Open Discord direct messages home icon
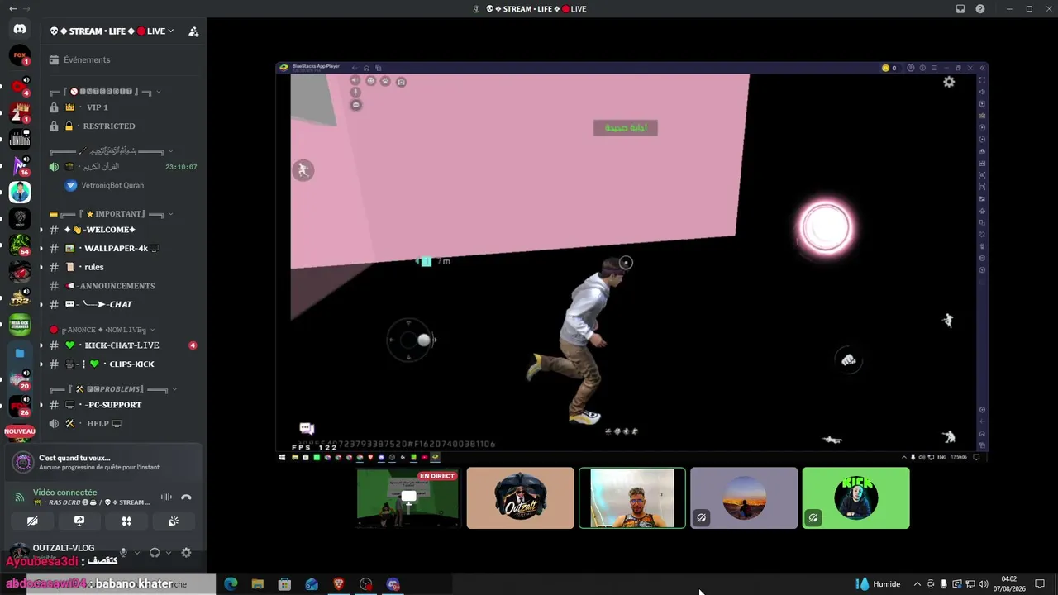The height and width of the screenshot is (595, 1058). [x=20, y=30]
